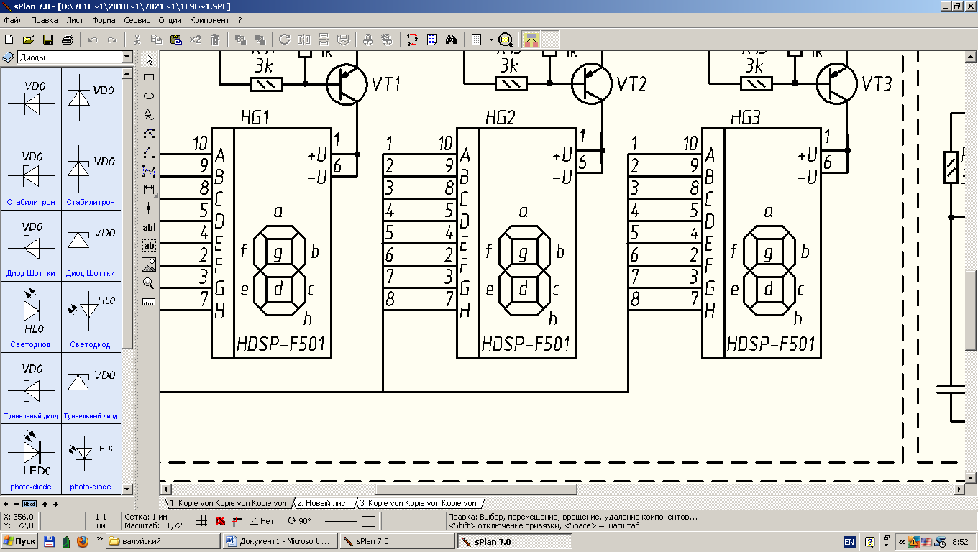
Task: Select the Туннельный диод left component
Action: click(31, 387)
